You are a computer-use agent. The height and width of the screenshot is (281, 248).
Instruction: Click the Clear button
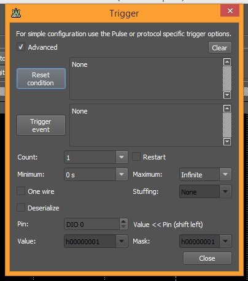pos(220,48)
